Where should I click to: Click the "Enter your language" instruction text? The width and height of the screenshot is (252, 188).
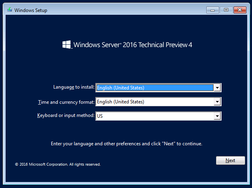point(126,143)
